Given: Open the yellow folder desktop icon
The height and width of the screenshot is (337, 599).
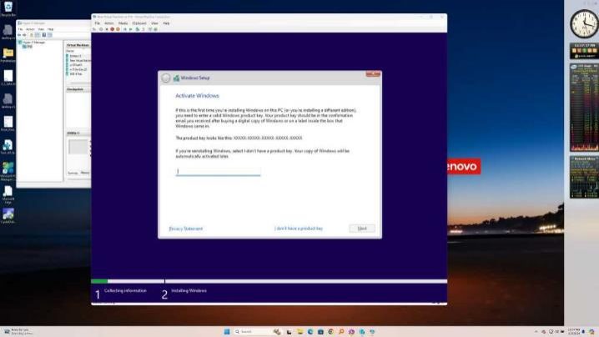Looking at the screenshot, I should coord(8,55).
